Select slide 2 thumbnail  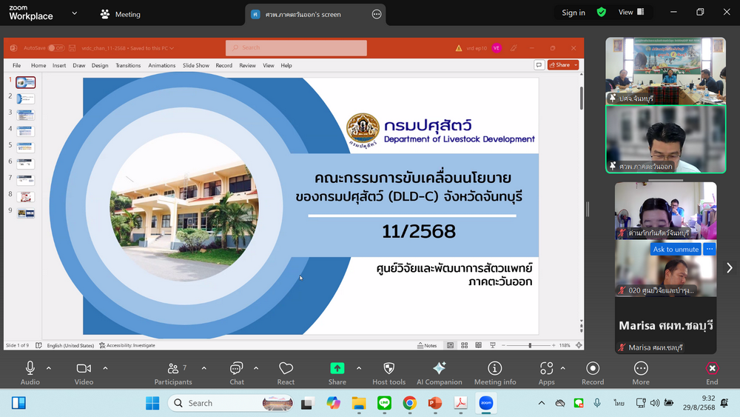25,99
